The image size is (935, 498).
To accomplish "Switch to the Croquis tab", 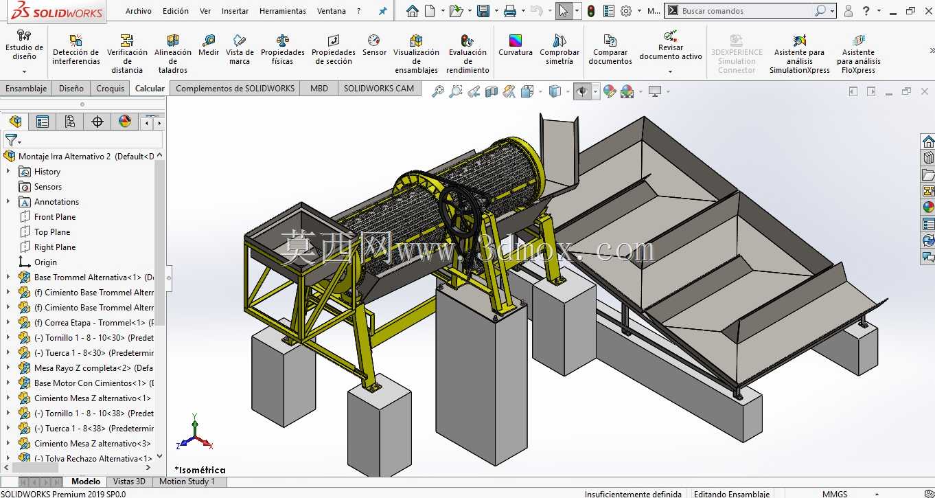I will point(110,89).
